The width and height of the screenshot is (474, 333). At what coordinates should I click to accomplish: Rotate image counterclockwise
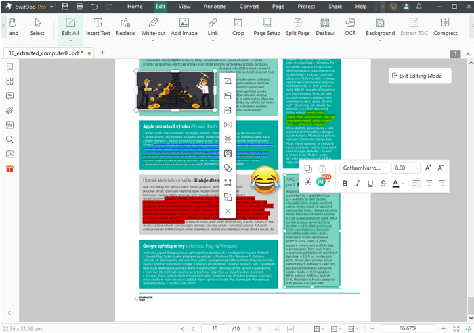(228, 96)
